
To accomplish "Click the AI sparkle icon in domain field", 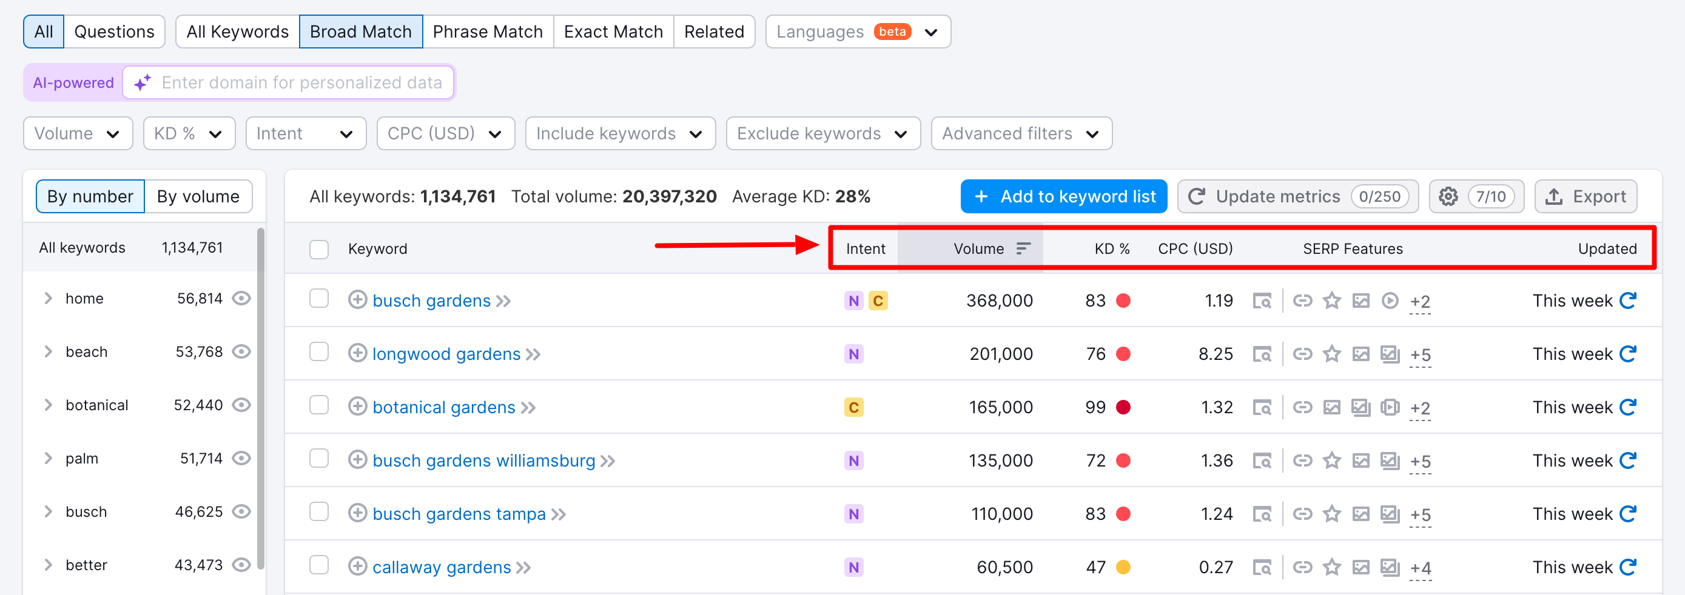I will point(143,82).
